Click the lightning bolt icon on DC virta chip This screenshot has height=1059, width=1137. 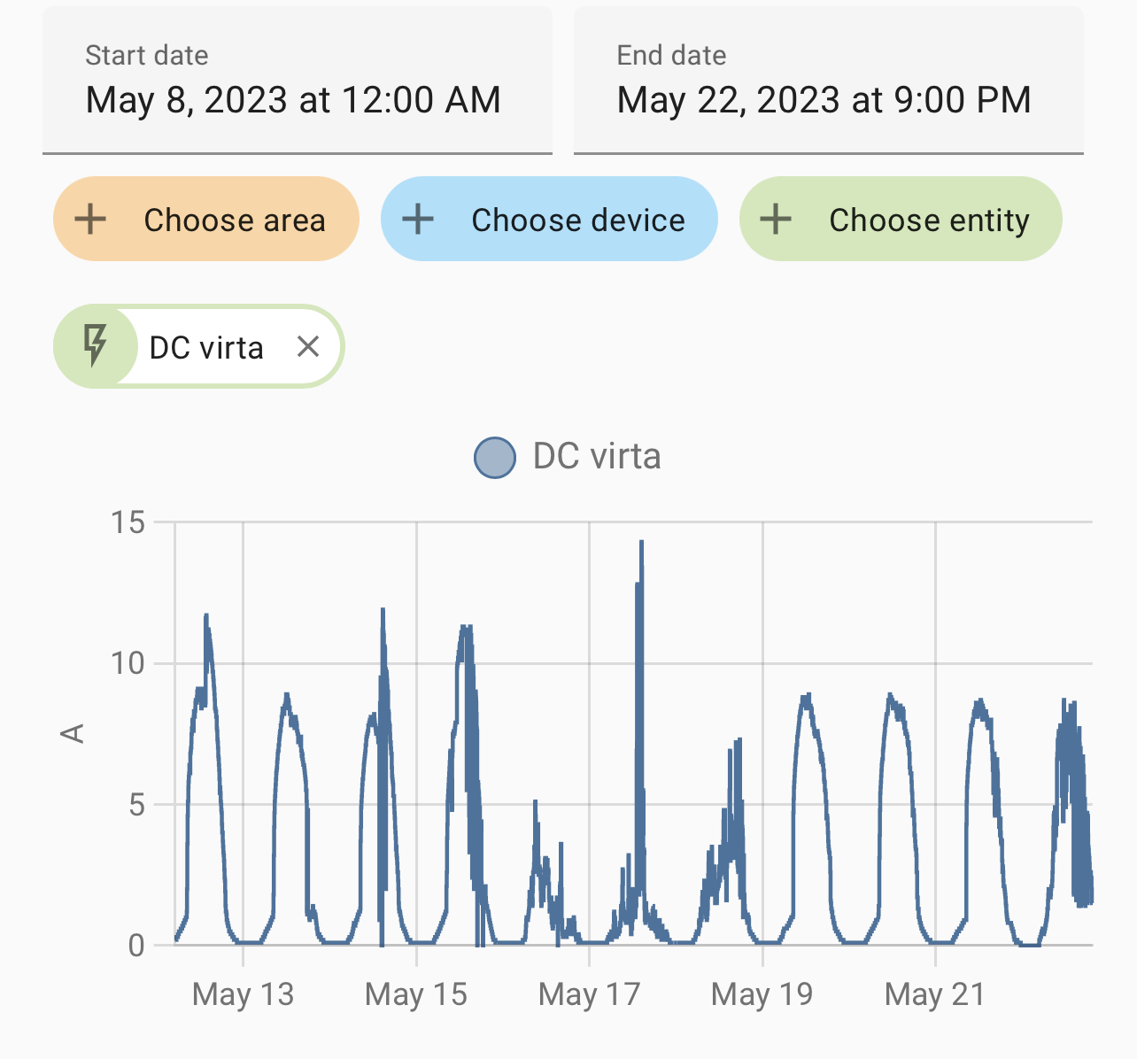point(95,346)
